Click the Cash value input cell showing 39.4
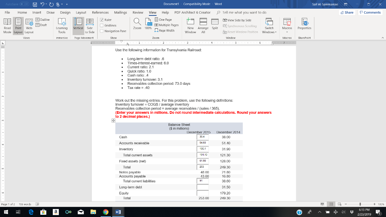This screenshot has height=217, width=386. tap(202, 137)
